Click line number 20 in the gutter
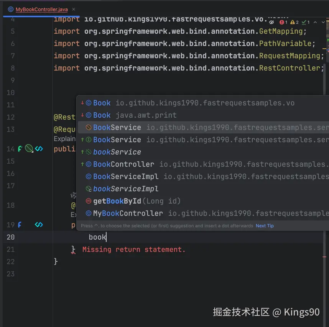The image size is (329, 327). pos(10,237)
